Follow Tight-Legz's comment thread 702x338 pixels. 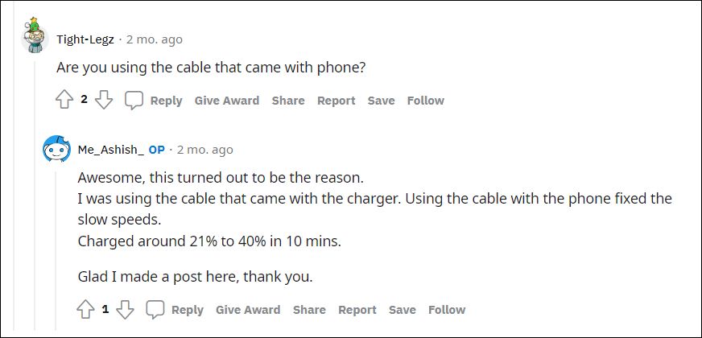tap(426, 101)
